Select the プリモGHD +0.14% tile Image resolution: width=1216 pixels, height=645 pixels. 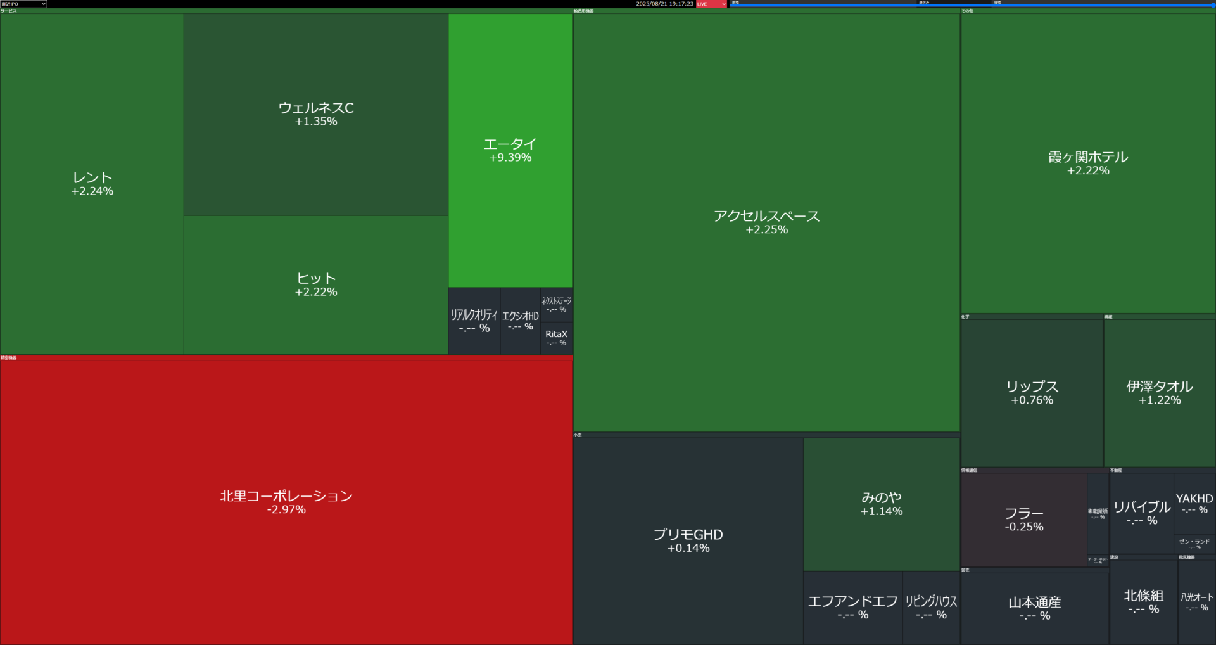688,541
